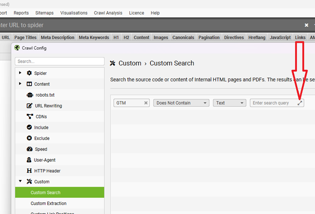This screenshot has width=315, height=214.
Task: Focus the config Search box
Action: 59,61
